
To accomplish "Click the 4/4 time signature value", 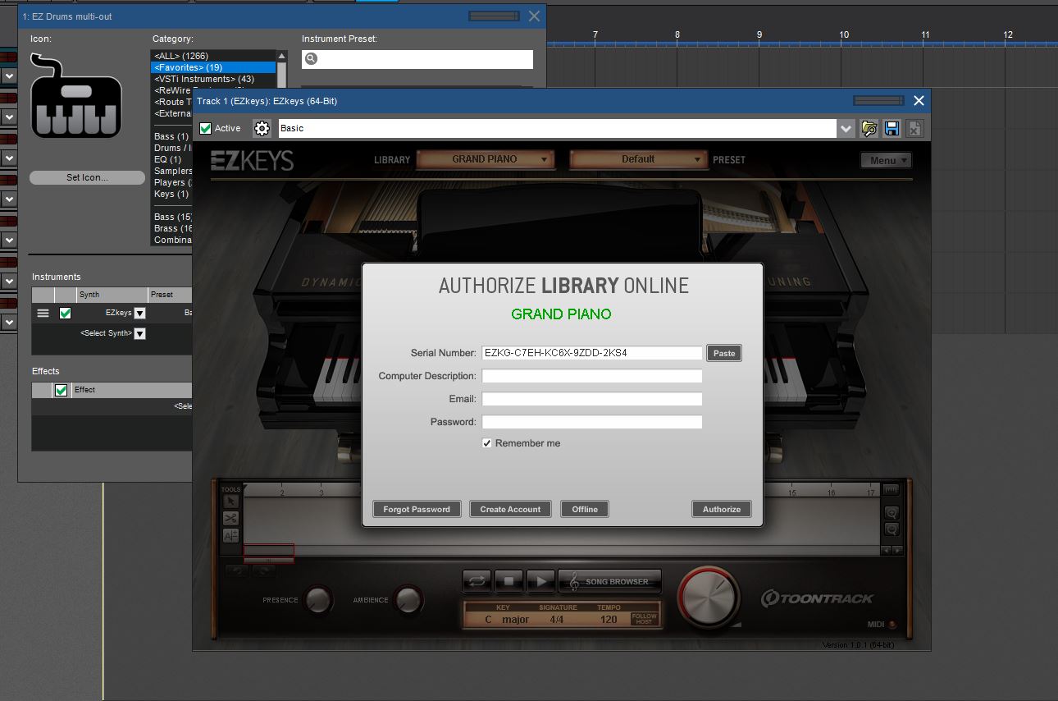I will tap(557, 619).
